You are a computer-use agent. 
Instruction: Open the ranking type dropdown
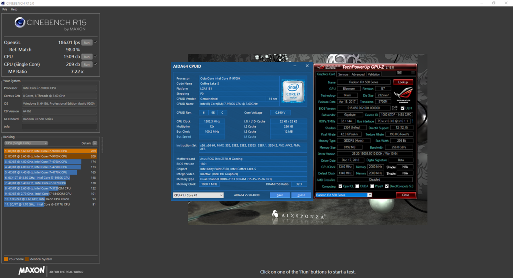tap(26, 143)
